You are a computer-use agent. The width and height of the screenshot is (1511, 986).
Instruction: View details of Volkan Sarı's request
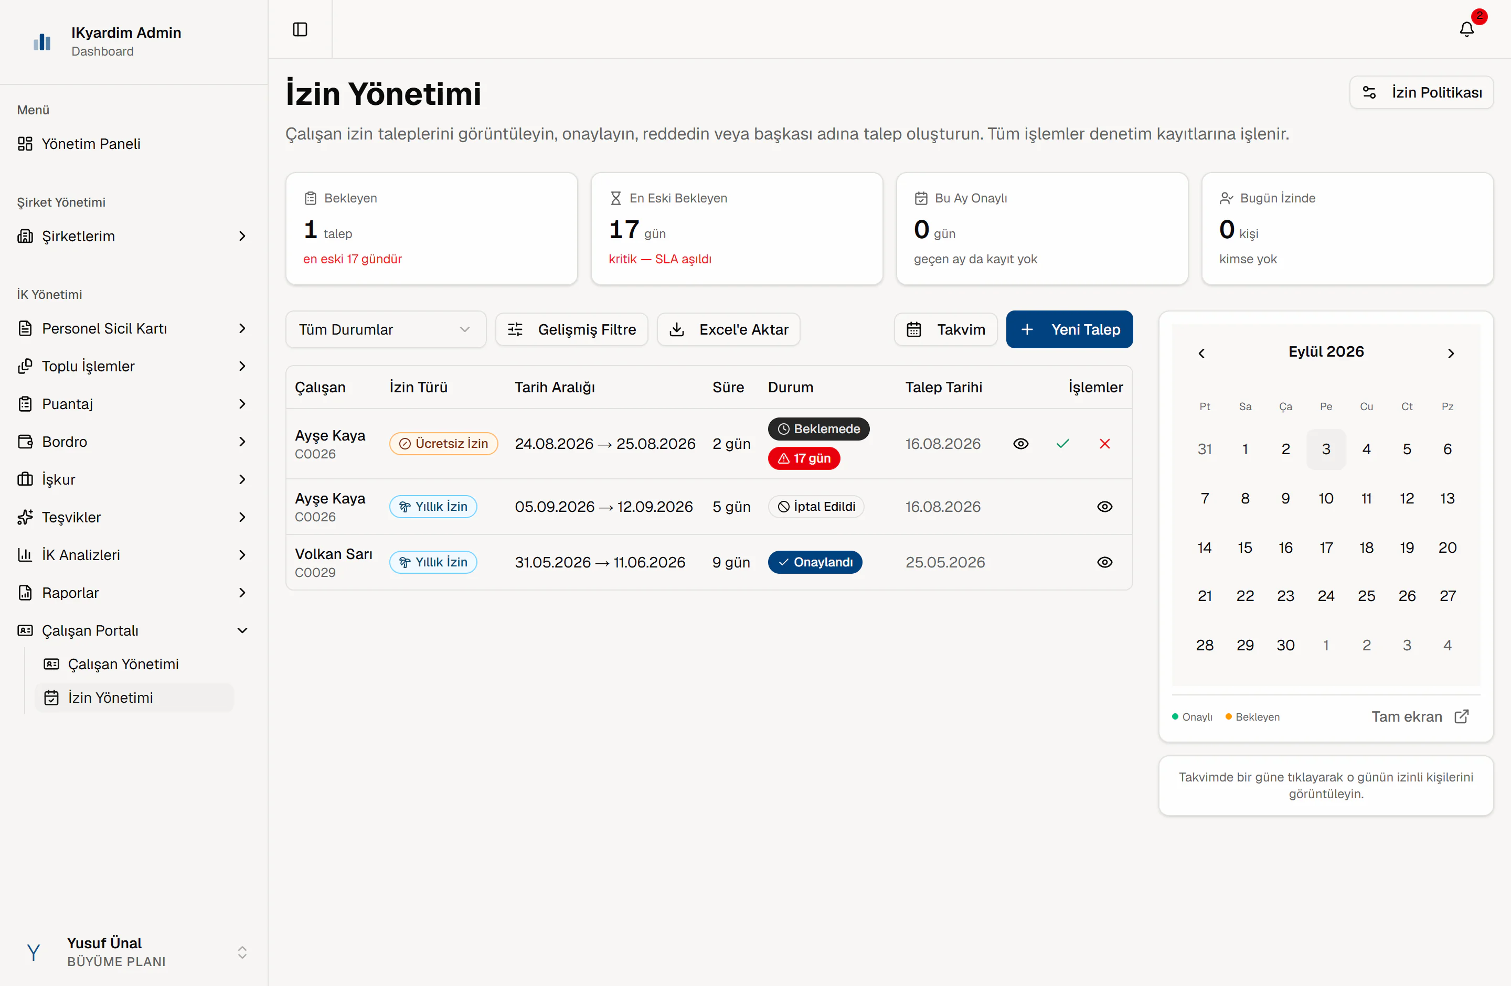1105,562
